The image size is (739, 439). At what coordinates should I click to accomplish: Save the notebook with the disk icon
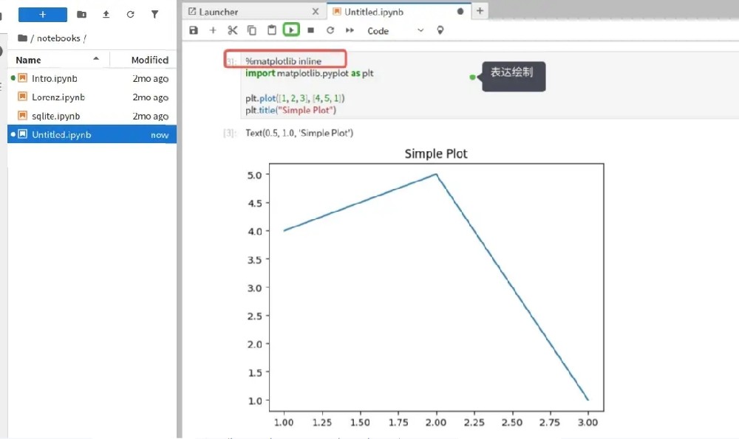click(x=194, y=30)
